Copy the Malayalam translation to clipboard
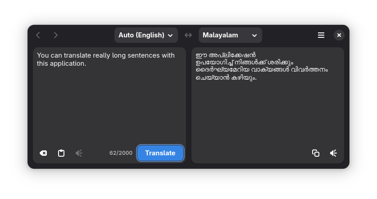 click(315, 153)
